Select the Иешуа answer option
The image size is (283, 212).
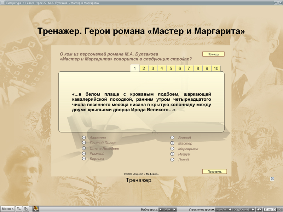pyautogui.click(x=172, y=154)
